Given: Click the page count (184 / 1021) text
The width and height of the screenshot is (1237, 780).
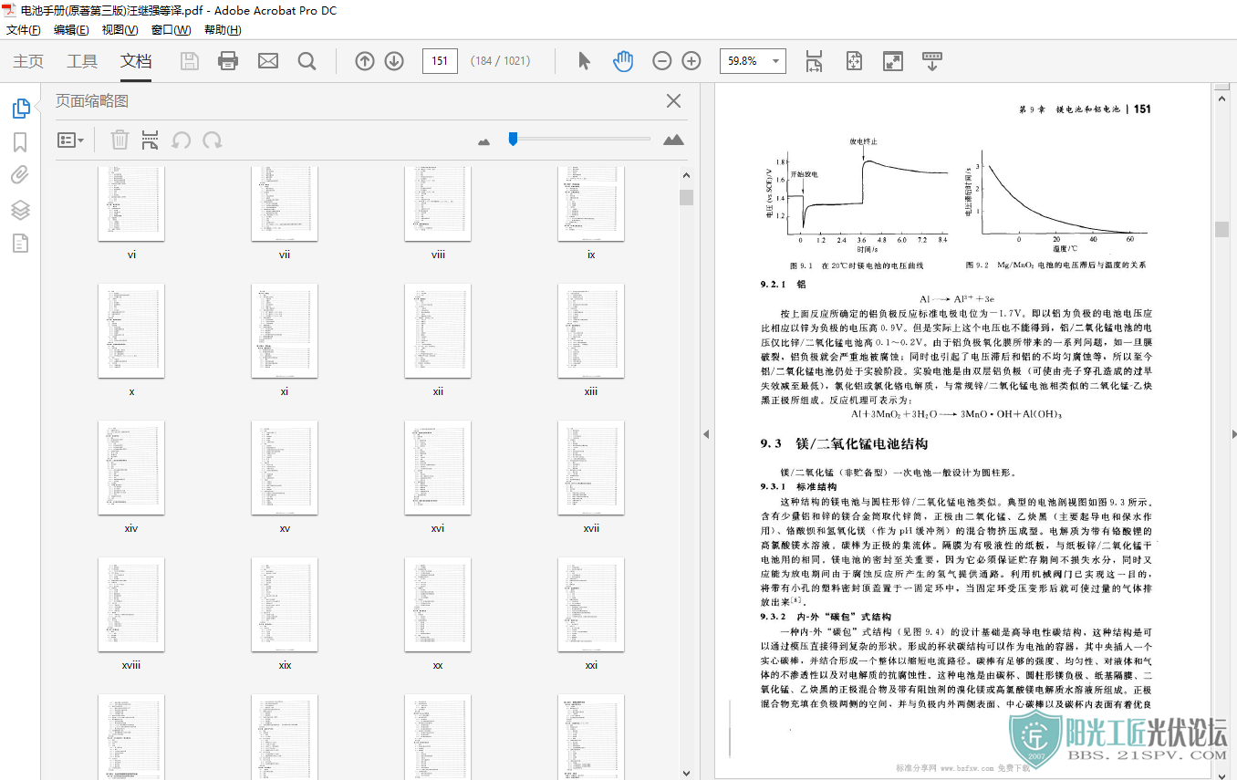Looking at the screenshot, I should click(500, 61).
